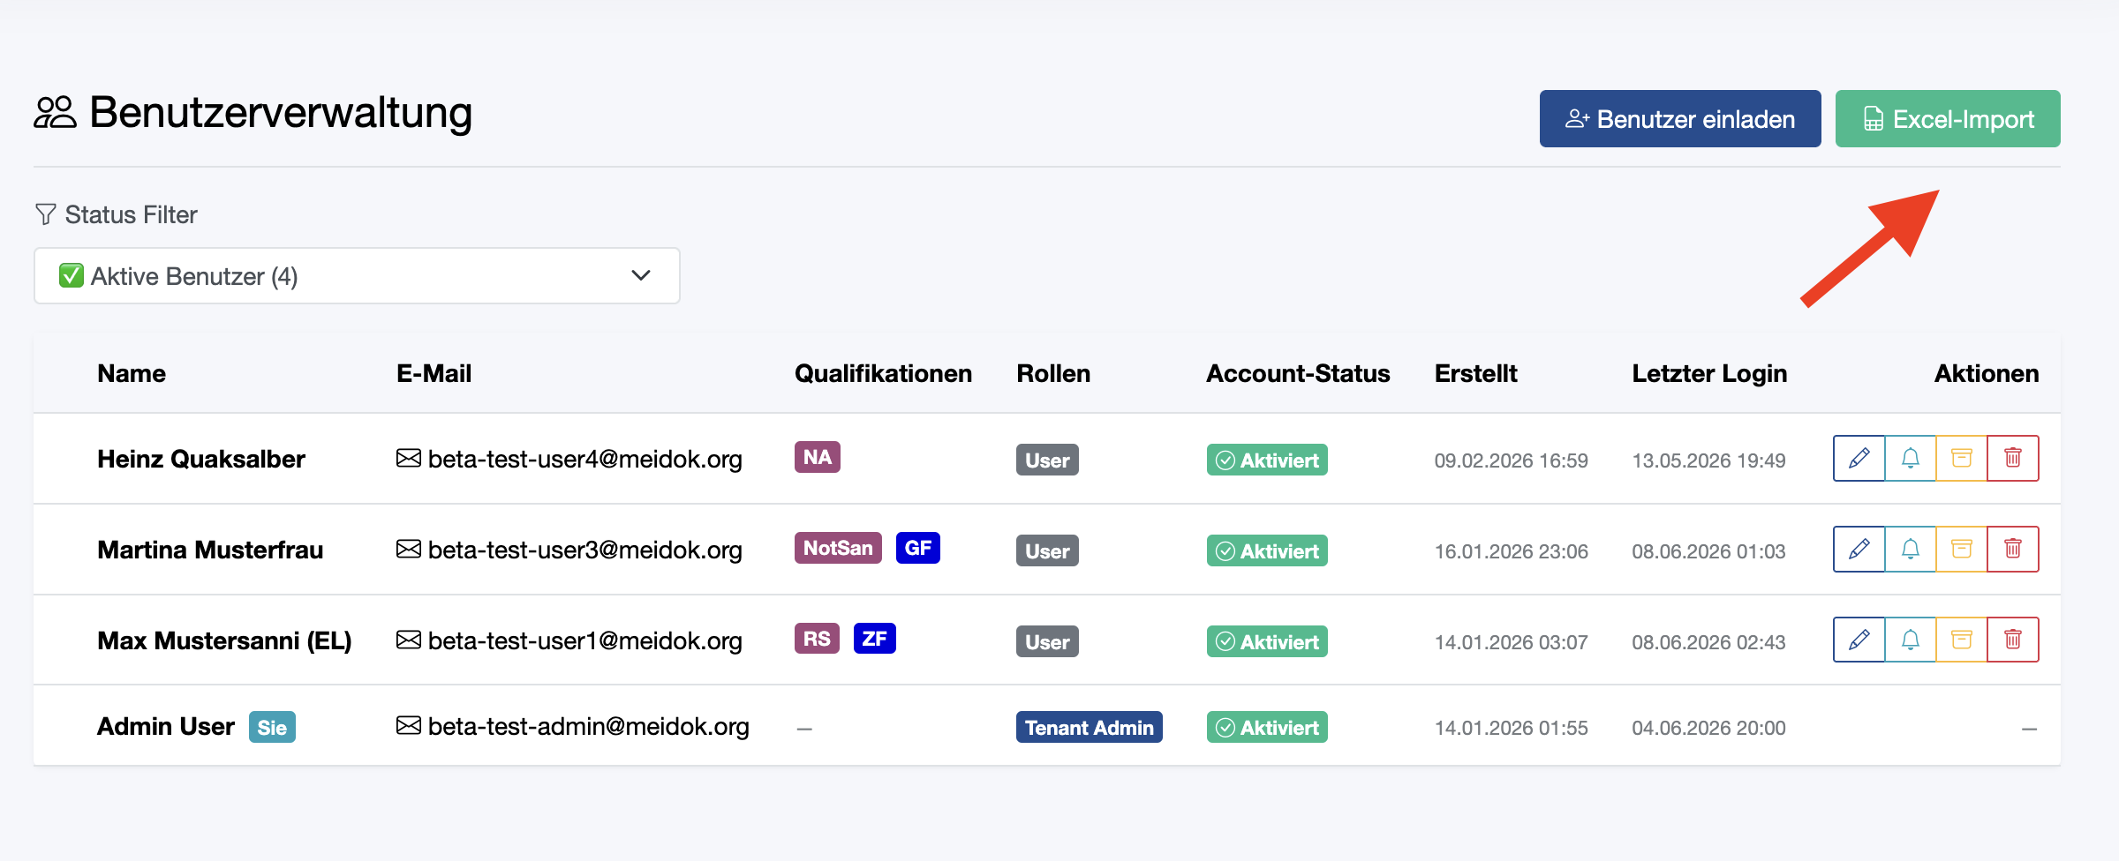This screenshot has height=861, width=2119.
Task: Click the Account-Status column header
Action: tap(1298, 373)
